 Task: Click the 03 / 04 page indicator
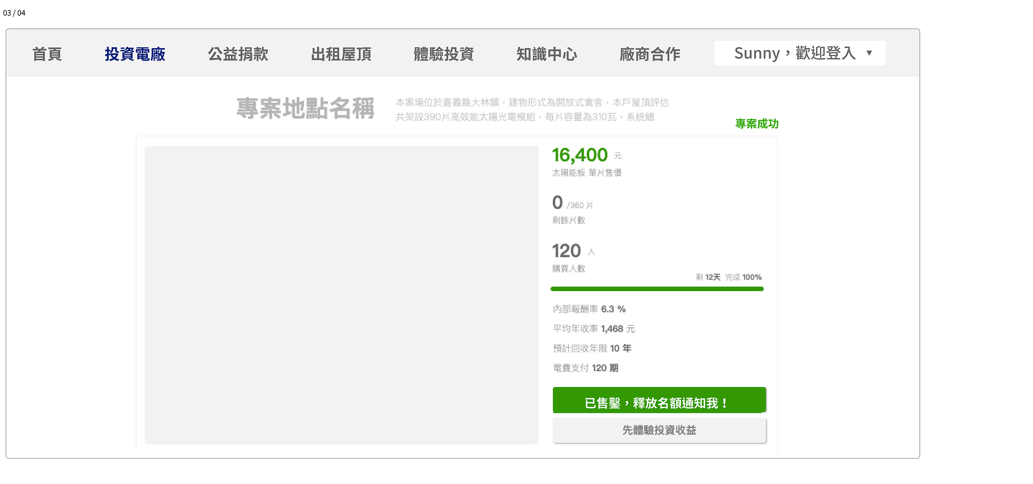(14, 13)
